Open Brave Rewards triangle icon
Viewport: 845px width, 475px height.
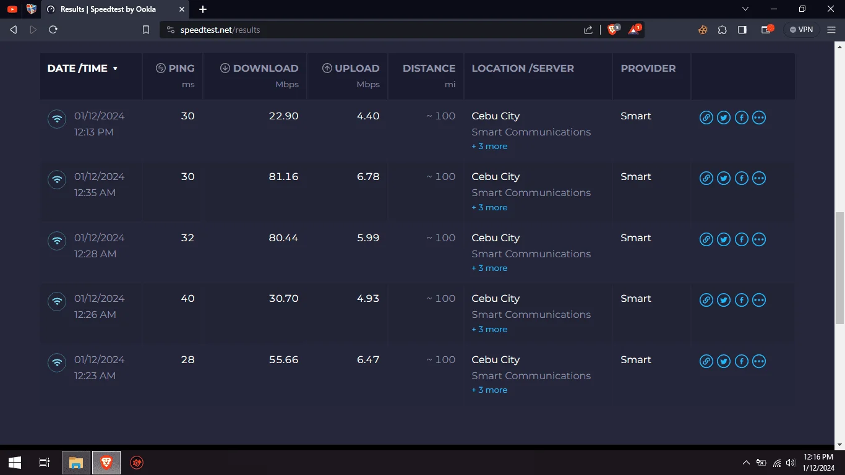(635, 29)
